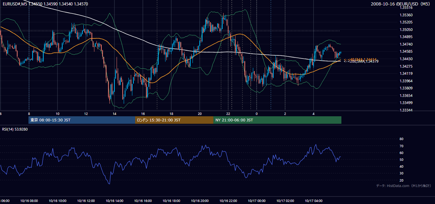Click RSI scale value 70
Screen dimensions: 435x204
[401, 146]
